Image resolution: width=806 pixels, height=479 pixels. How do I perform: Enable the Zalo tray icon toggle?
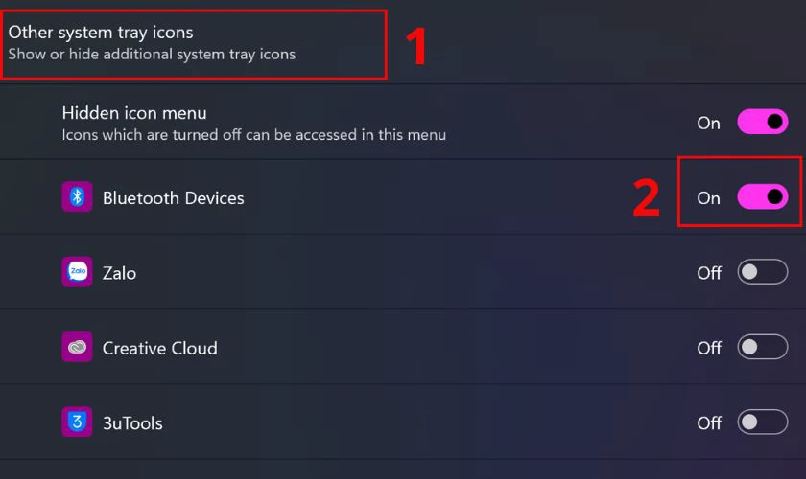click(x=762, y=271)
